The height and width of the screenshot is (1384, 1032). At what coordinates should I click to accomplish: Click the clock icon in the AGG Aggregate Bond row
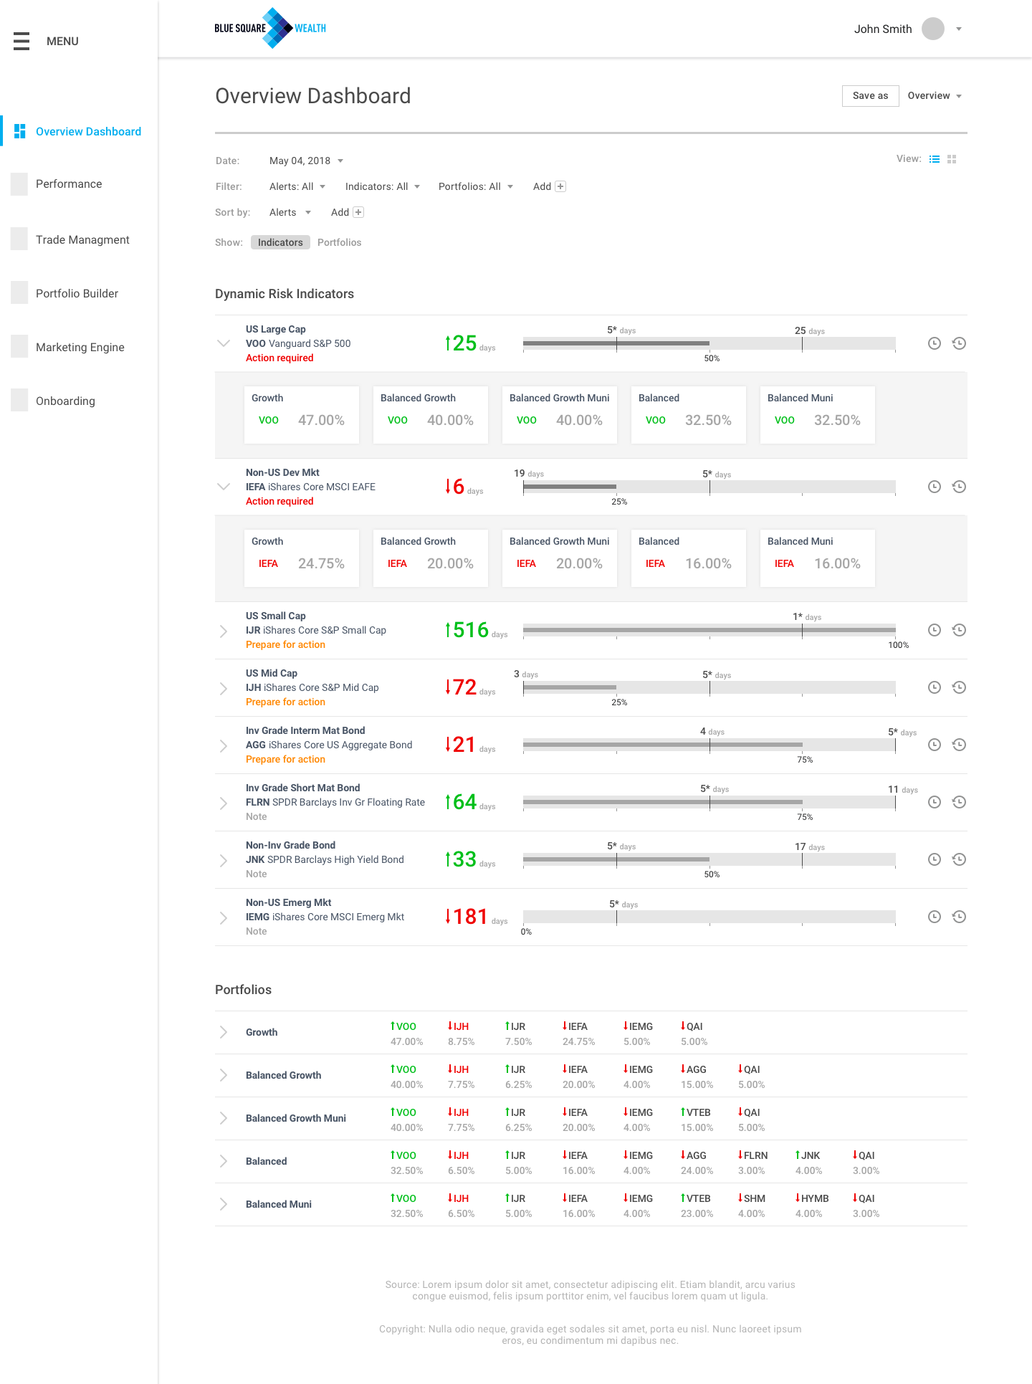(x=934, y=745)
